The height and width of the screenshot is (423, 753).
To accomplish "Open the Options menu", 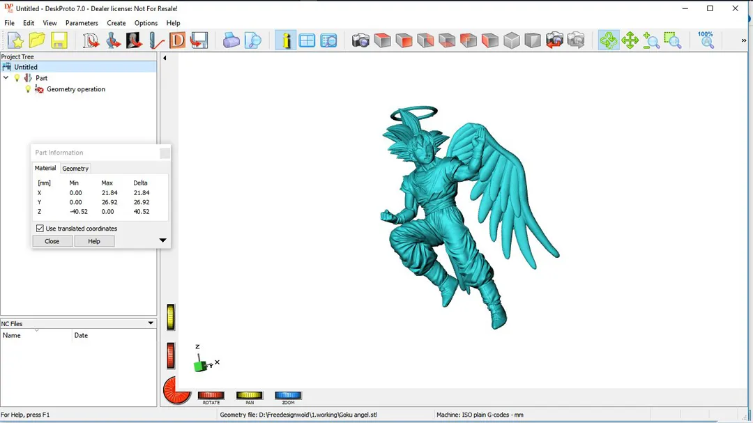I will click(x=146, y=23).
